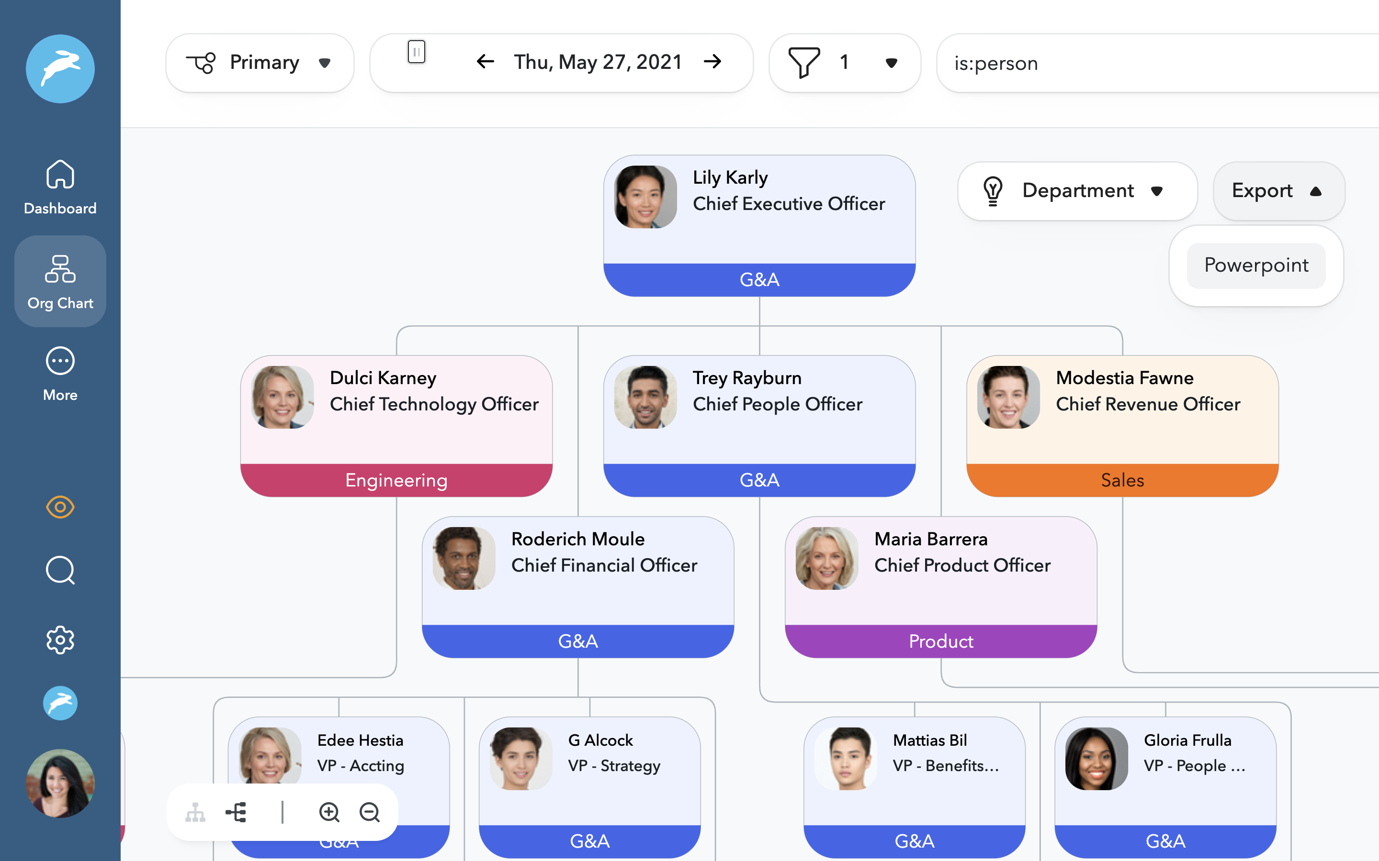Open settings via the gear icon

point(60,640)
